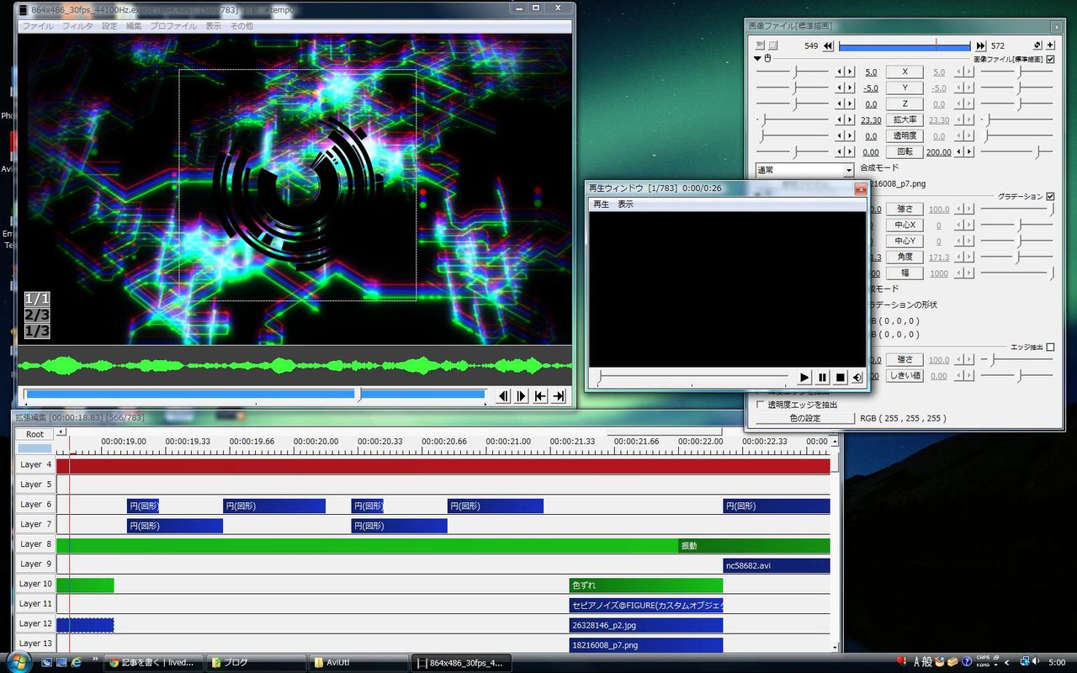Toggle Layer 10 visibility in the timeline
This screenshot has width=1077, height=673.
coord(35,584)
